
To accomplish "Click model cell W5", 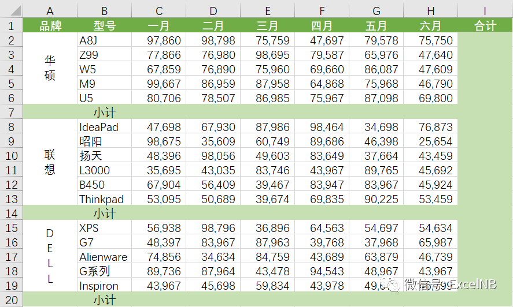I will coord(104,69).
